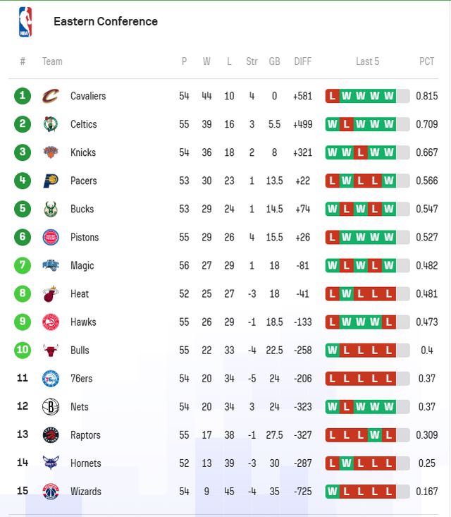Sort by the DIFF column header
The width and height of the screenshot is (451, 517).
tap(302, 61)
